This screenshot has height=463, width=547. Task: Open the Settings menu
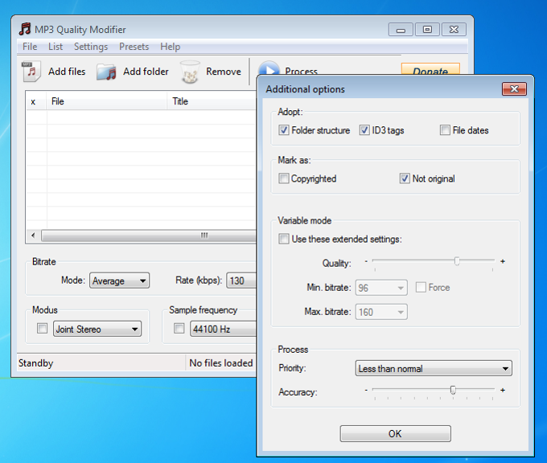91,47
